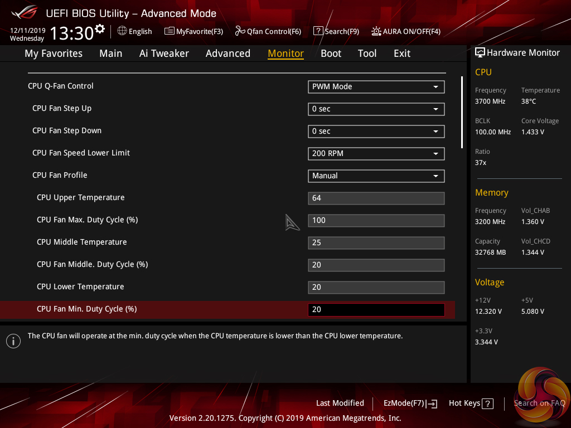Select CPU Fan Speed Lower Limit label
The width and height of the screenshot is (571, 428).
81,153
